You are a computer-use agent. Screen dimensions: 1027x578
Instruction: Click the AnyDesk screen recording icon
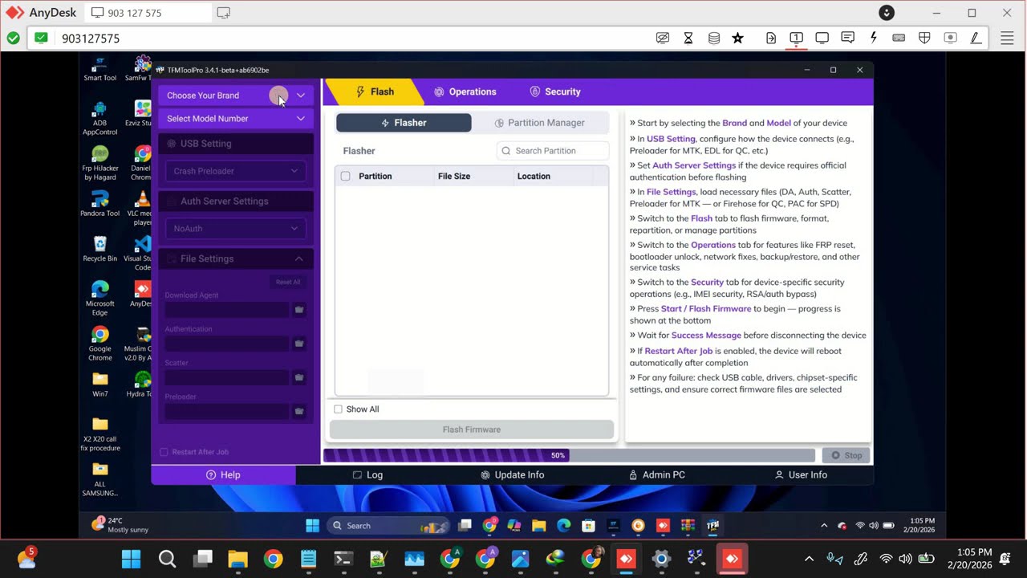950,38
